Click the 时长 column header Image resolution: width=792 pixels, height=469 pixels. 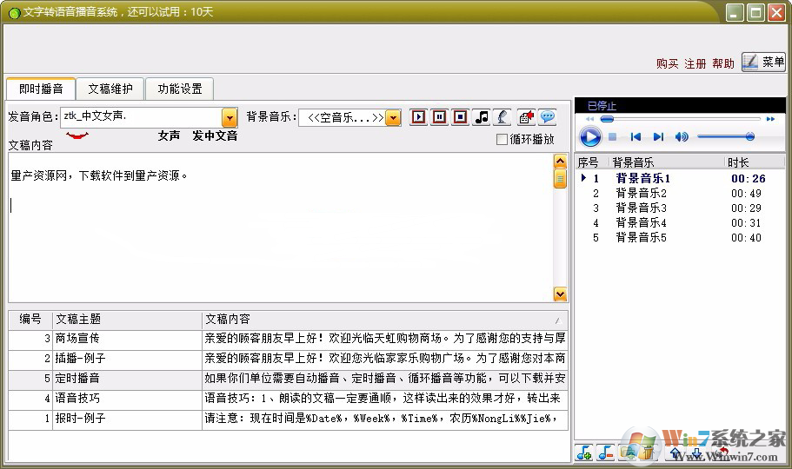(x=755, y=162)
